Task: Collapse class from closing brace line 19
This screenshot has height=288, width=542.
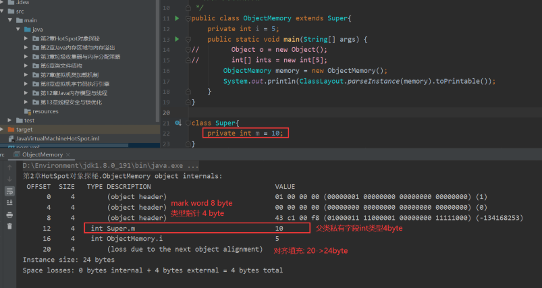Action: (x=188, y=102)
